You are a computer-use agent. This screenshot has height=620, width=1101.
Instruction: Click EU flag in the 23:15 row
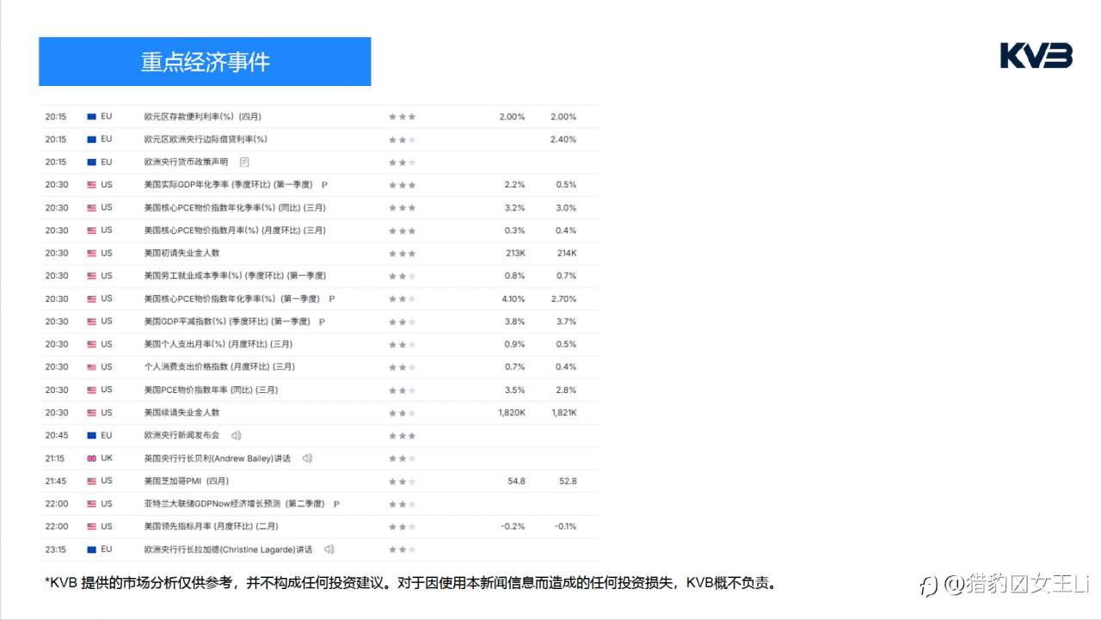pos(91,549)
